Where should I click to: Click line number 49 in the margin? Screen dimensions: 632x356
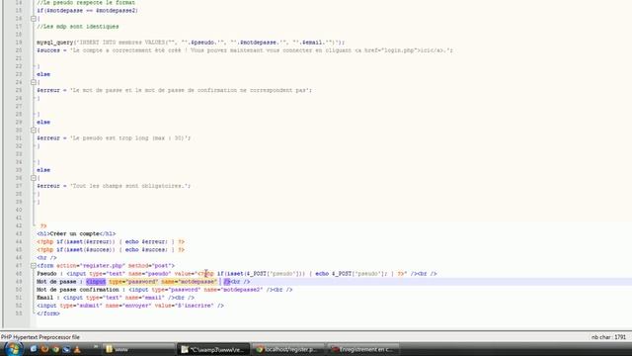[19, 282]
